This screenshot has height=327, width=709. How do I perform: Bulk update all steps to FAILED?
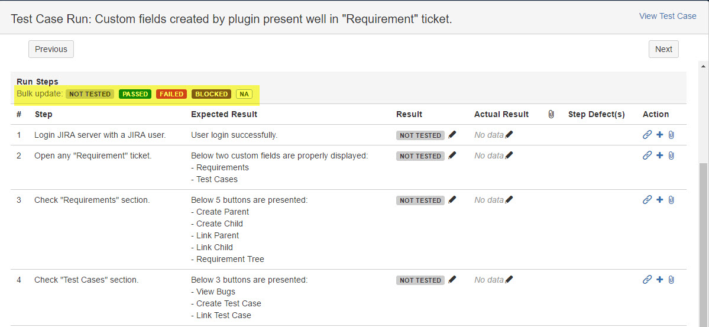tap(171, 94)
